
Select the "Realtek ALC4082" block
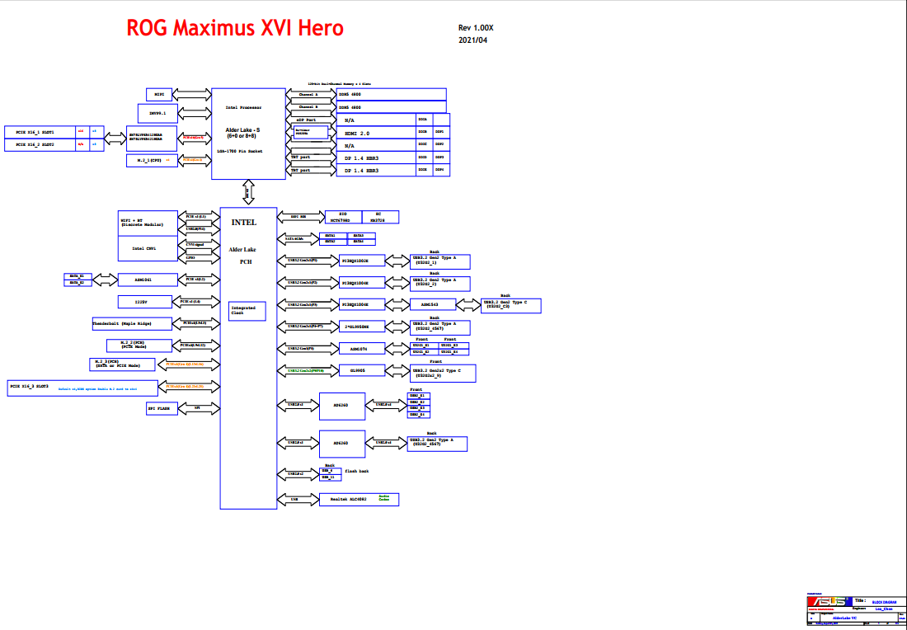pos(359,499)
